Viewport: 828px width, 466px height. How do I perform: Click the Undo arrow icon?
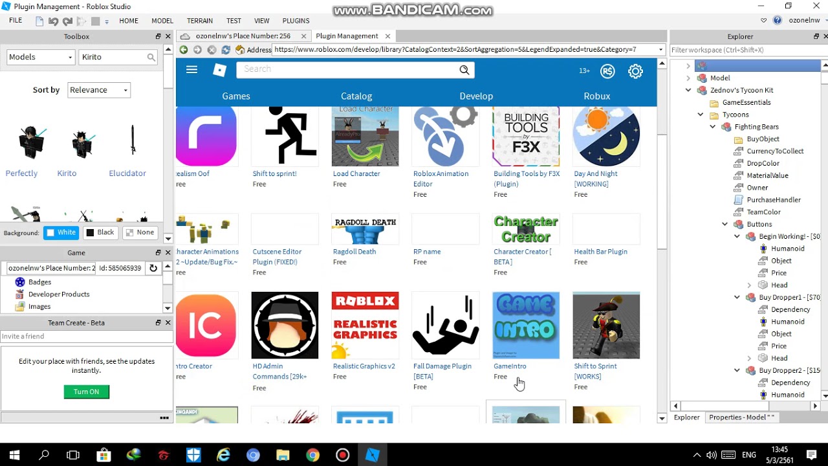pos(54,21)
